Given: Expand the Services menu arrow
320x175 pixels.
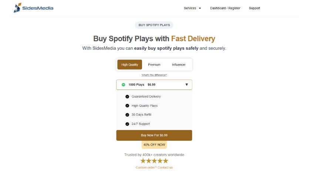Looking at the screenshot, I should point(200,8).
